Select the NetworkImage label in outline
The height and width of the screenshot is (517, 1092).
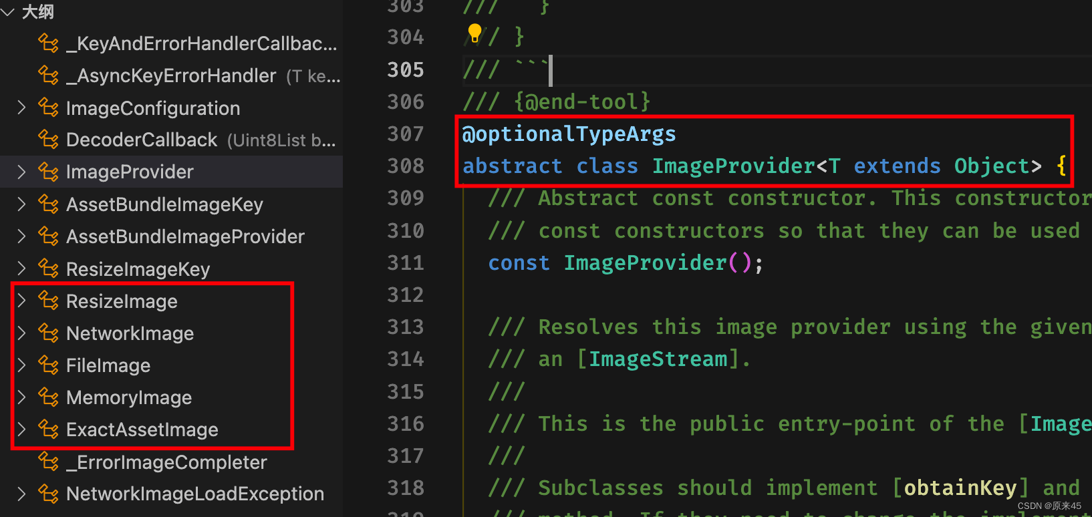pos(130,333)
